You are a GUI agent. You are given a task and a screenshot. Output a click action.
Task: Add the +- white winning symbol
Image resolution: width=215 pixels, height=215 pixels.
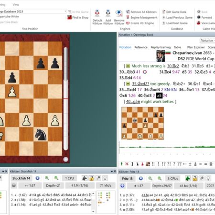185,164
